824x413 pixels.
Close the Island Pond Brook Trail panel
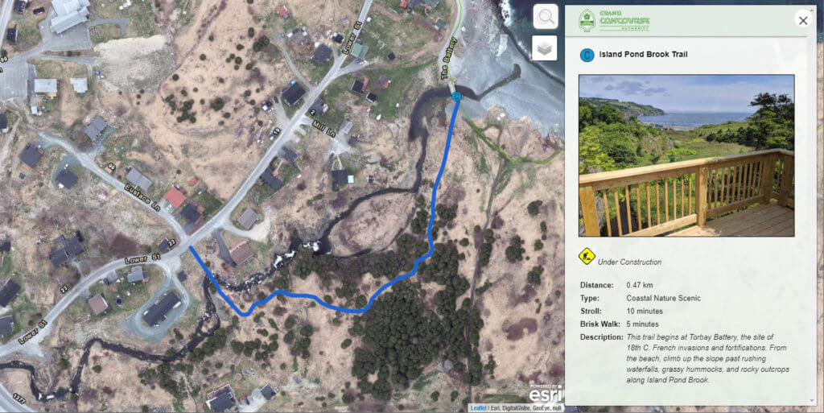(x=803, y=20)
